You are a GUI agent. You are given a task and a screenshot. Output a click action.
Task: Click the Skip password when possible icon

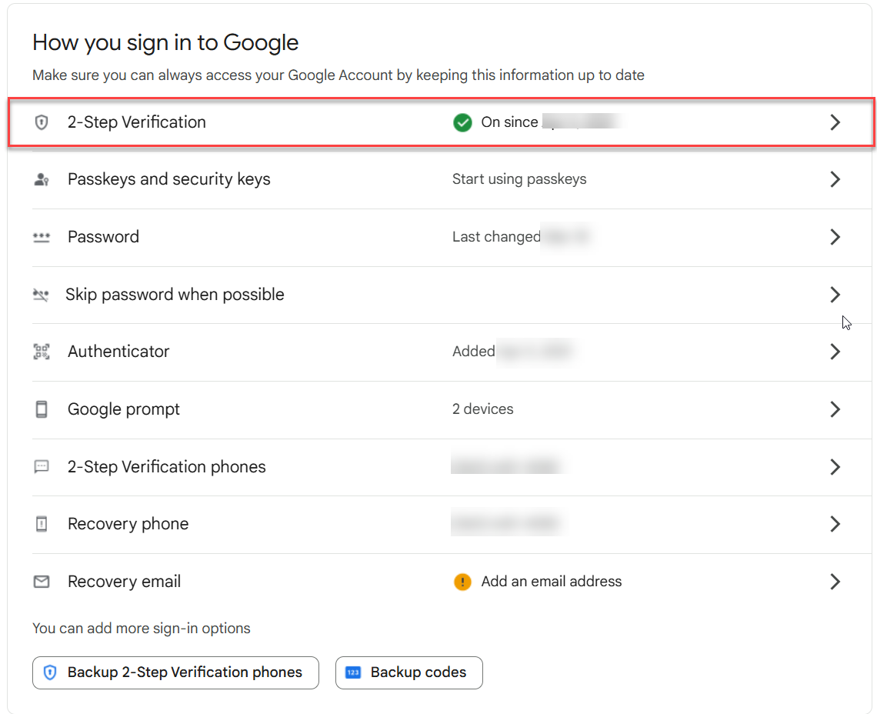click(42, 295)
